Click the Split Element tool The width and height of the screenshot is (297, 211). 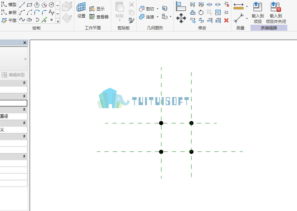click(210, 4)
